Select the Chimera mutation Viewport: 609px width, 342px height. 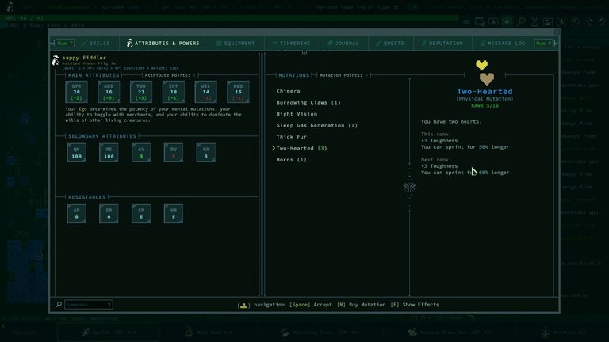pyautogui.click(x=288, y=91)
